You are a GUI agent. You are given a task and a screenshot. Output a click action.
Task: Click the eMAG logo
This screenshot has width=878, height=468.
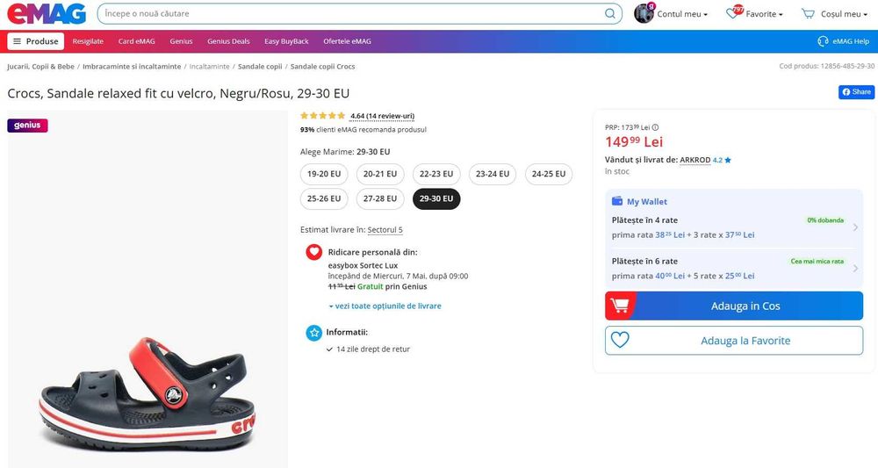click(x=47, y=14)
